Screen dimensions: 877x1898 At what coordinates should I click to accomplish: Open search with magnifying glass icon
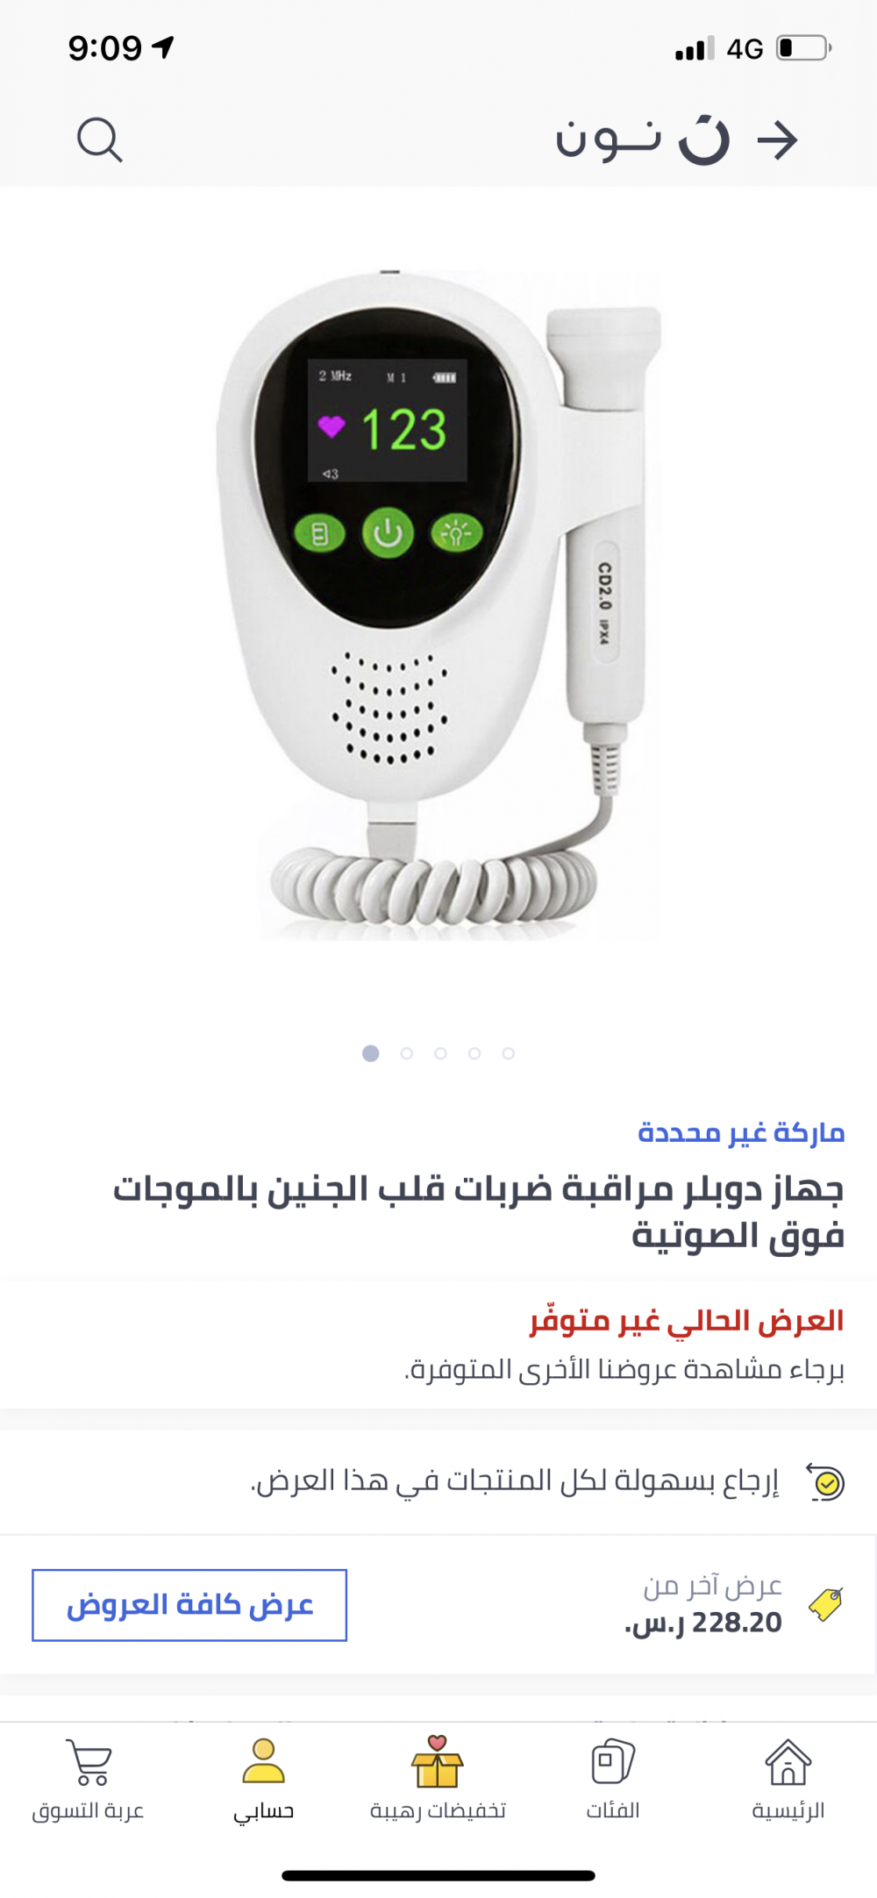coord(99,140)
